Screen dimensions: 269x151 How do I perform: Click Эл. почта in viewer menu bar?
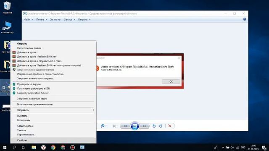click(x=55, y=20)
